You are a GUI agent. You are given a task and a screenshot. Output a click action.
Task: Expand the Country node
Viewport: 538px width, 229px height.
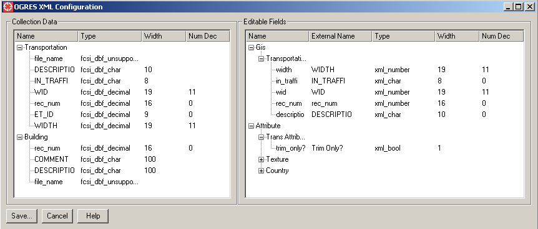coord(262,171)
